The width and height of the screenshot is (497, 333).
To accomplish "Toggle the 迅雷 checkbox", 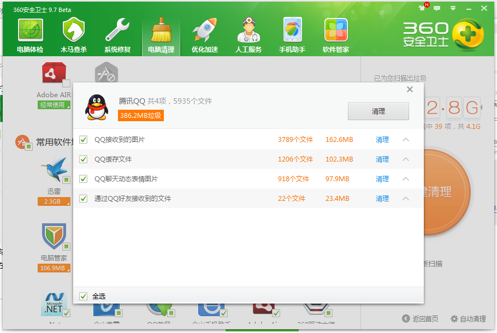I will click(66, 180).
